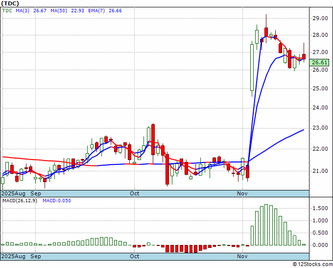Click the MACD(26,12,9) indicator label
The width and height of the screenshot is (333, 268).
coord(20,201)
